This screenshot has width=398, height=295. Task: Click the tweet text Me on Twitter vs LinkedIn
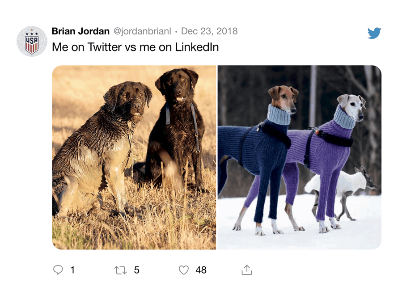click(135, 47)
